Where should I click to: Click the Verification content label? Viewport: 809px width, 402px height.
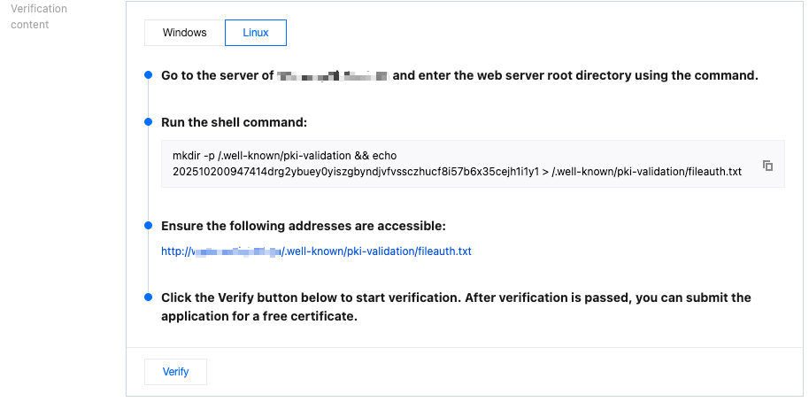tap(38, 17)
